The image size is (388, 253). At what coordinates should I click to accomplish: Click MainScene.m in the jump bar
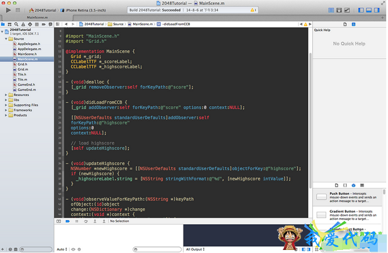pos(140,24)
